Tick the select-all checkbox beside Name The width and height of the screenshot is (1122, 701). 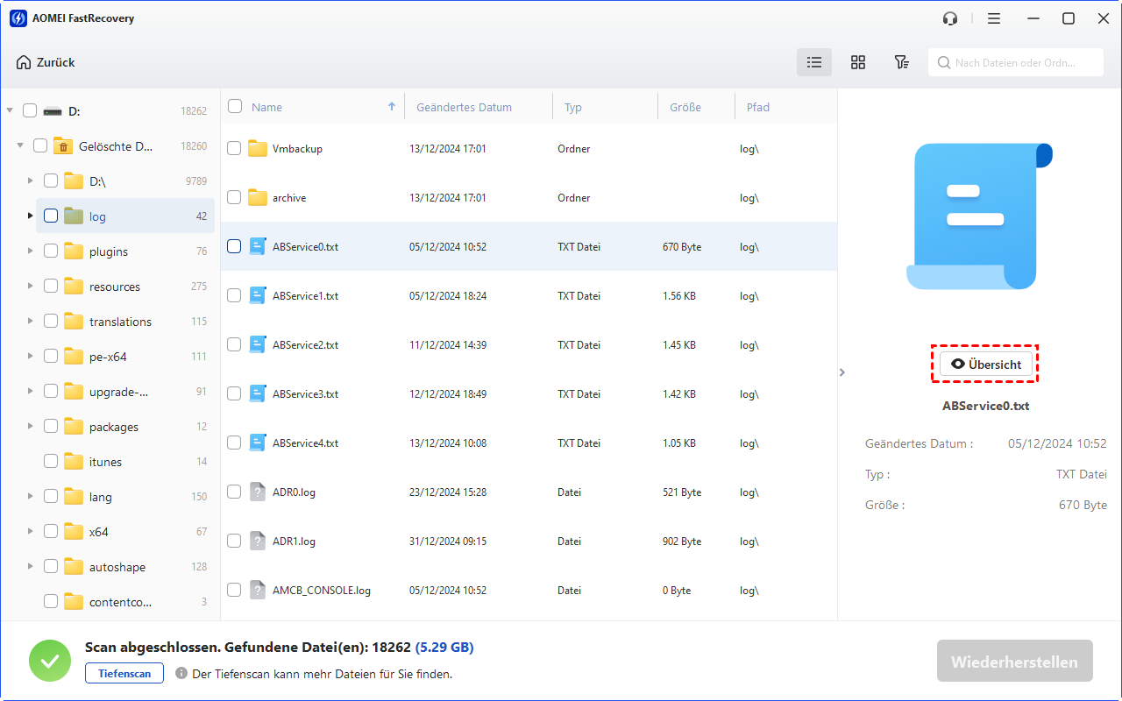click(x=235, y=107)
